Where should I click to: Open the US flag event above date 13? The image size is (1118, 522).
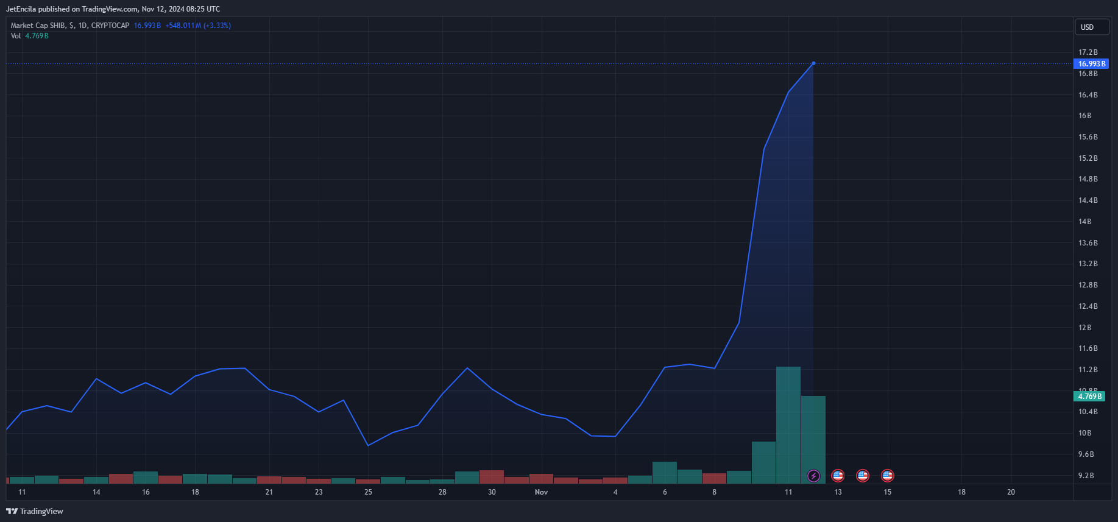838,476
